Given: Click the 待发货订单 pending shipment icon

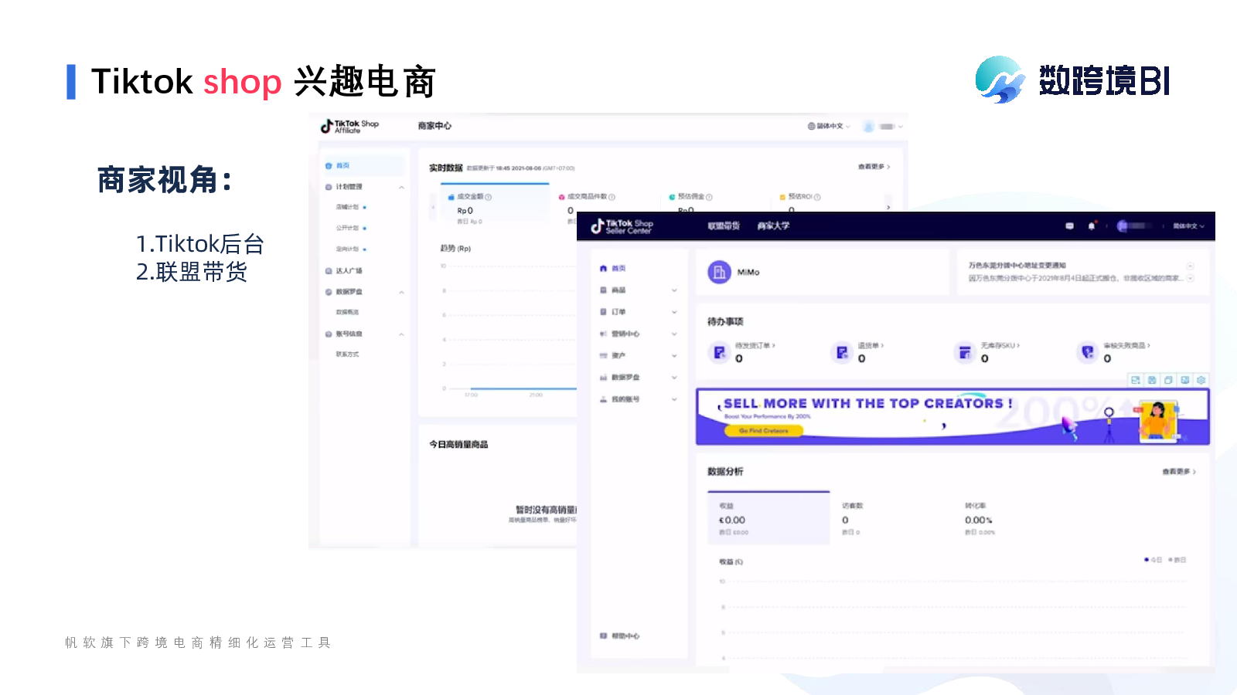Looking at the screenshot, I should click(719, 353).
